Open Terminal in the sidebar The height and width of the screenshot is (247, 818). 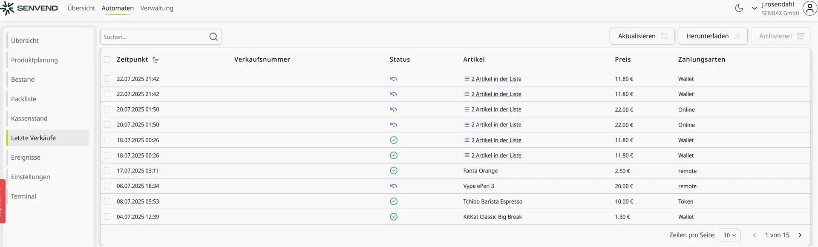[48, 196]
